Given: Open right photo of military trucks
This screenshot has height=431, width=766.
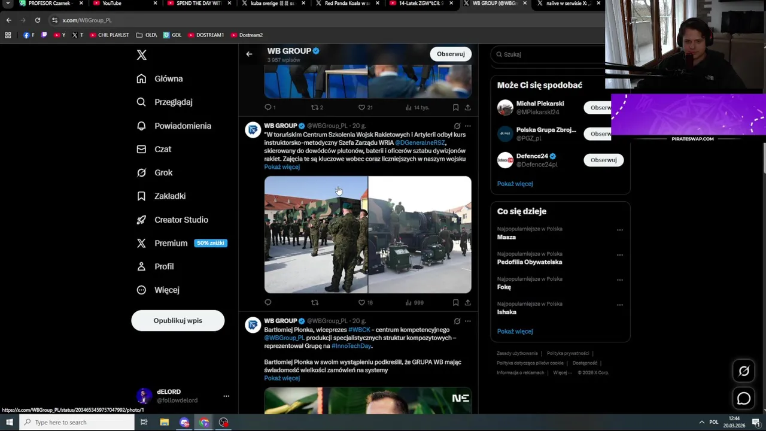Looking at the screenshot, I should coord(420,235).
